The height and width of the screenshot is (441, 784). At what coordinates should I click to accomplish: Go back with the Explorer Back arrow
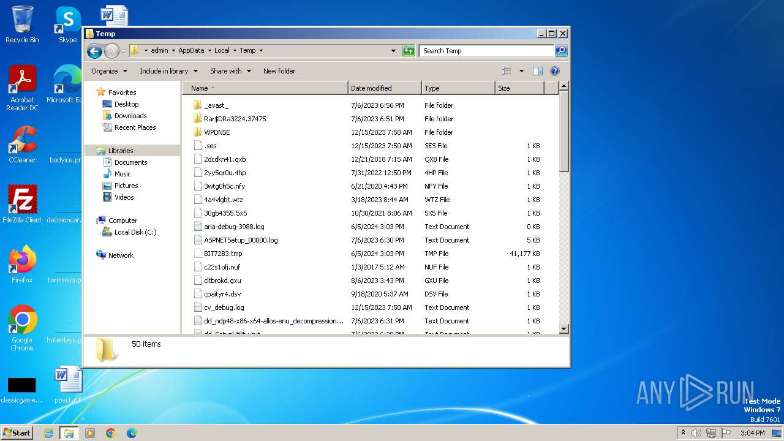click(x=94, y=51)
